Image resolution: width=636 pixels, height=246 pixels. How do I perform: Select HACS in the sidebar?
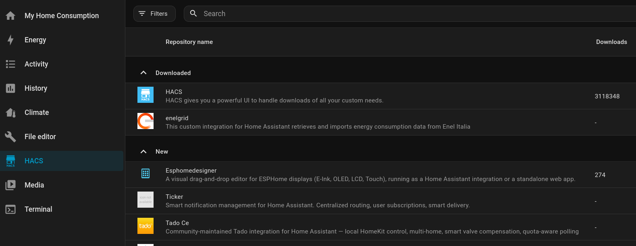62,161
